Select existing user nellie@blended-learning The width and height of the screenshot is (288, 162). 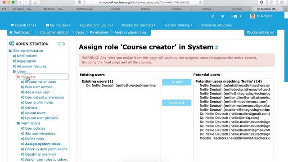pyautogui.click(x=121, y=85)
